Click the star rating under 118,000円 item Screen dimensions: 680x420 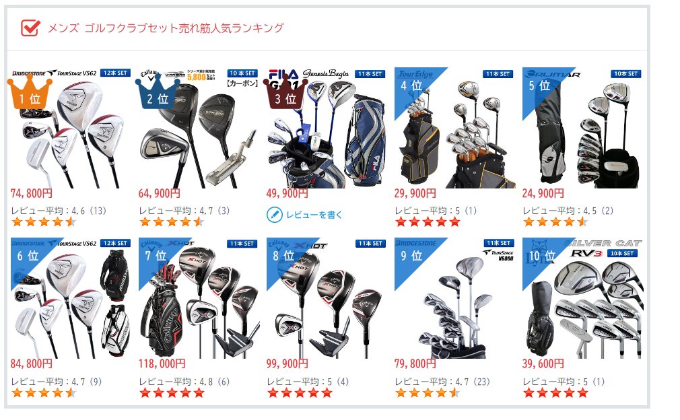coord(172,393)
